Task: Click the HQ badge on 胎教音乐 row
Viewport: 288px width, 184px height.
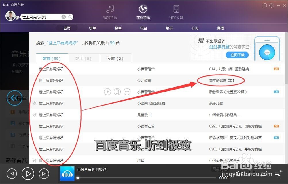Action: click(276, 92)
